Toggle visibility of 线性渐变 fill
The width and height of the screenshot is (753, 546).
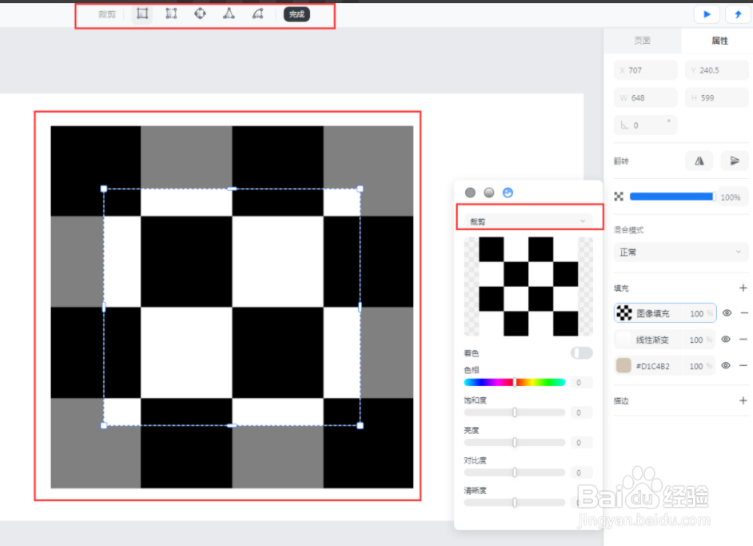[x=726, y=339]
